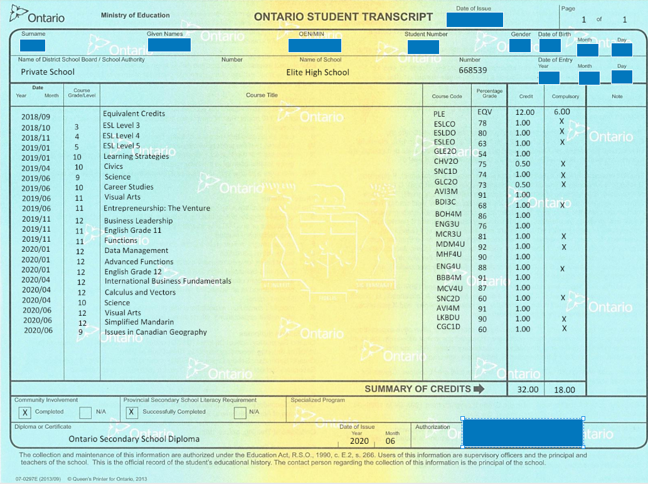
Task: Click the compulsory total "18.00"
Action: pyautogui.click(x=565, y=390)
